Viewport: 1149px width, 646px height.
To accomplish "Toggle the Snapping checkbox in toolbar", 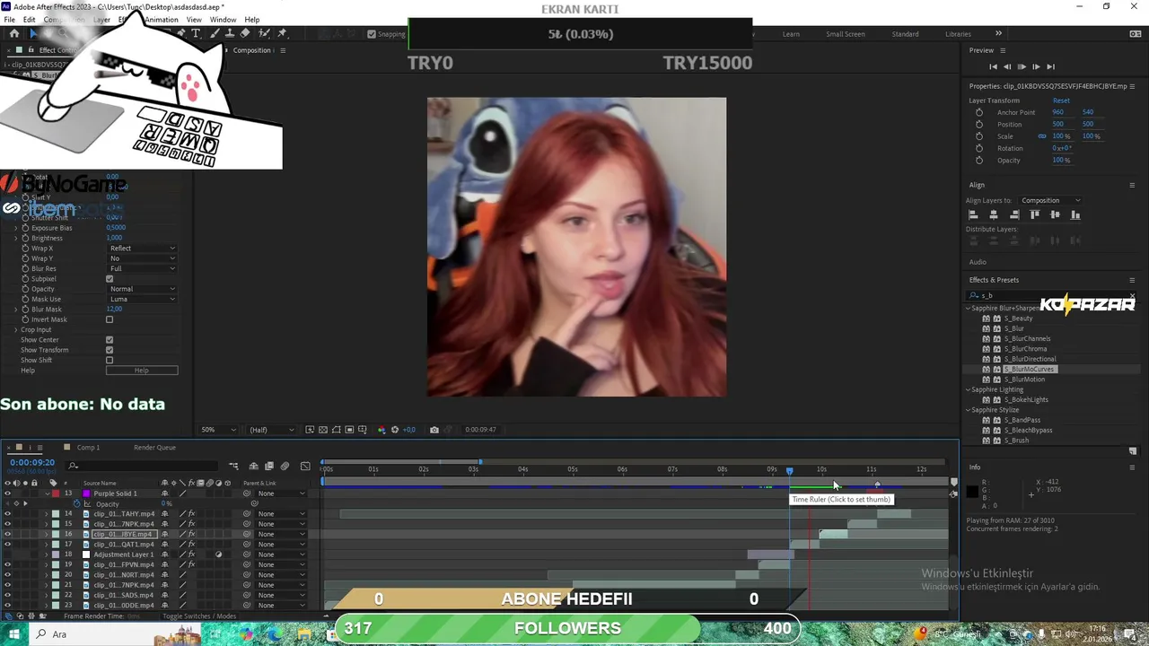I will coord(372,34).
